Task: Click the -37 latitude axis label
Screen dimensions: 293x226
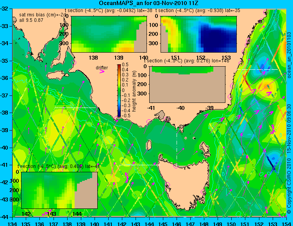Action: click(5, 95)
